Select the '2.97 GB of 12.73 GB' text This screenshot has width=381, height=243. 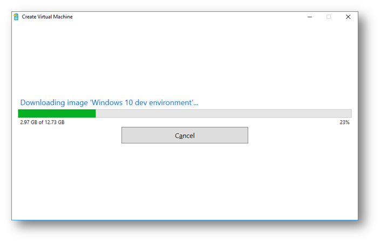42,122
